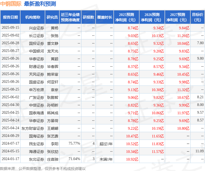Click 民生证券 accuracy value 75.77%
The image size is (205, 171).
(74, 143)
